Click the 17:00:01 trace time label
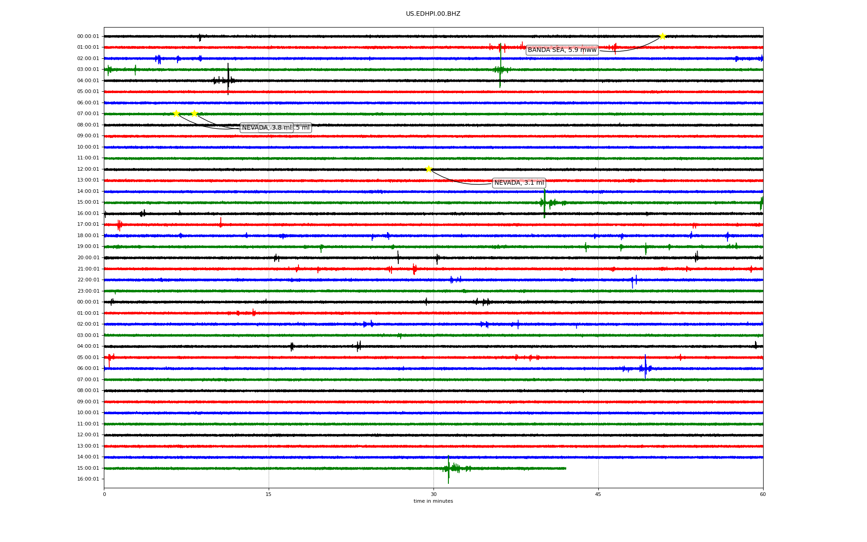The width and height of the screenshot is (867, 542). click(88, 224)
